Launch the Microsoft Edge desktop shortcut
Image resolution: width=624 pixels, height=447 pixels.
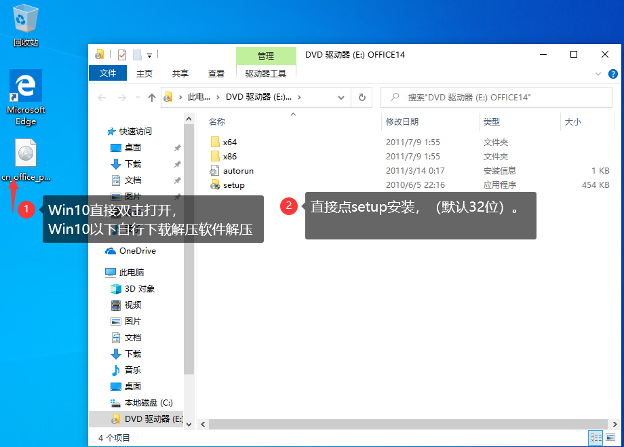tap(26, 98)
